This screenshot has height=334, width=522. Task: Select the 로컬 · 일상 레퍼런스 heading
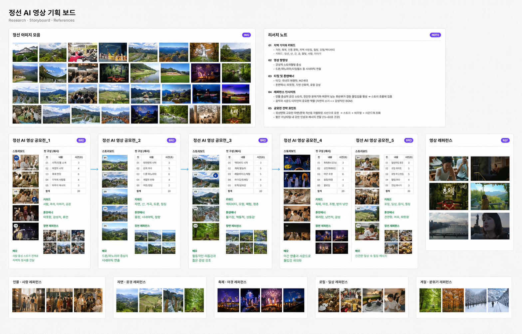click(333, 282)
